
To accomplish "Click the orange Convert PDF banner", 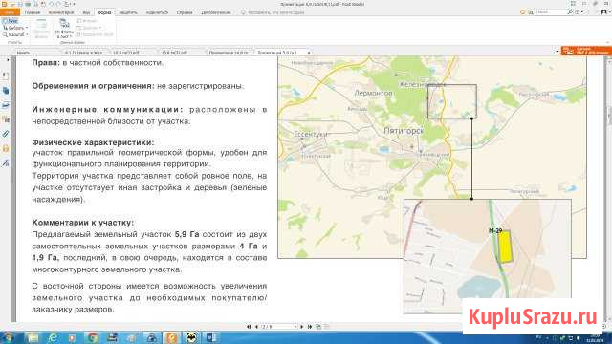I will (x=586, y=51).
